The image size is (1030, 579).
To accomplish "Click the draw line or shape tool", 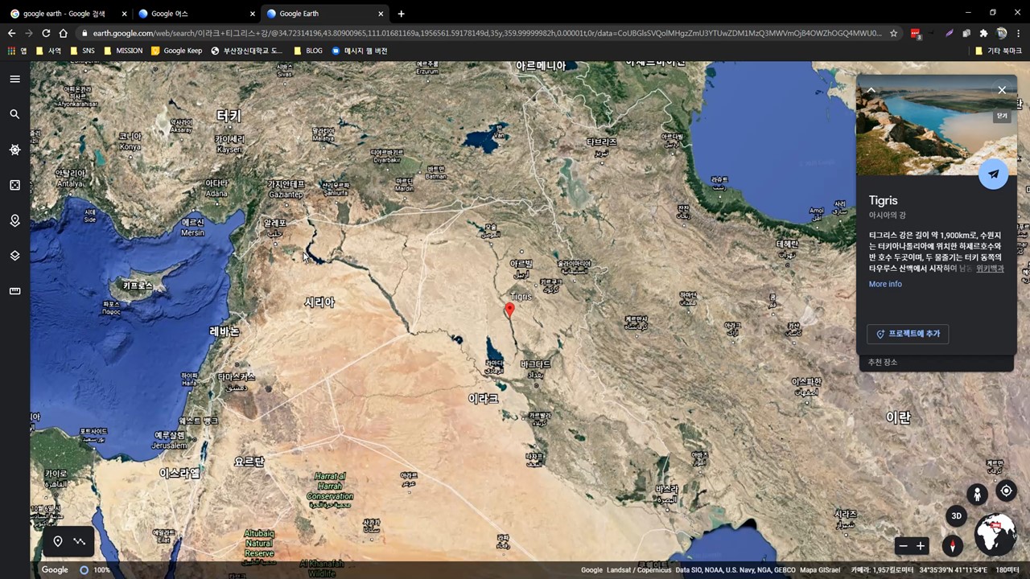I will coord(79,541).
